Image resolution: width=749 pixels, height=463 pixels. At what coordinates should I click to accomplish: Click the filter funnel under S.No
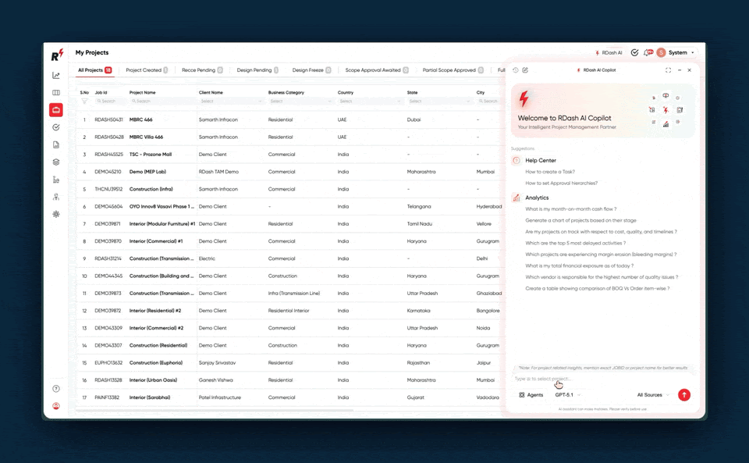84,101
